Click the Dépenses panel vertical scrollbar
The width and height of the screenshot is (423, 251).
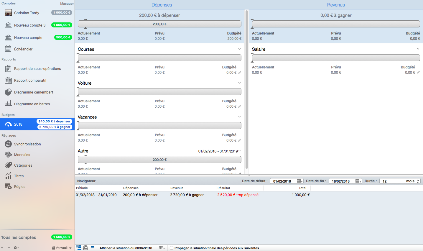247,89
